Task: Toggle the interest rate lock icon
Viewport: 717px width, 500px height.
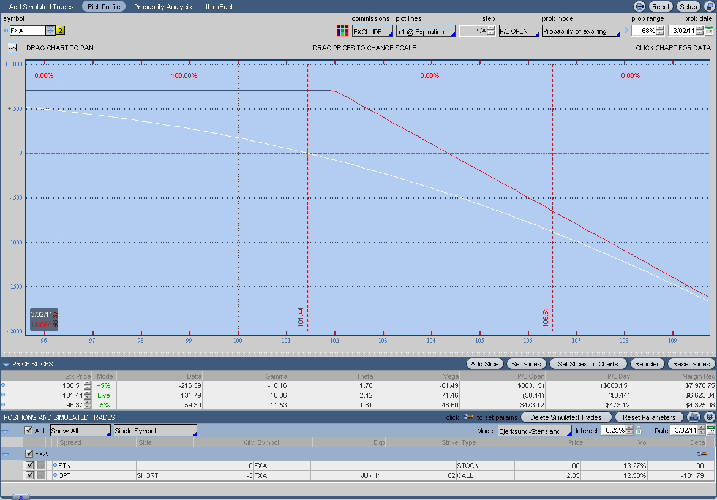Action: (x=639, y=431)
